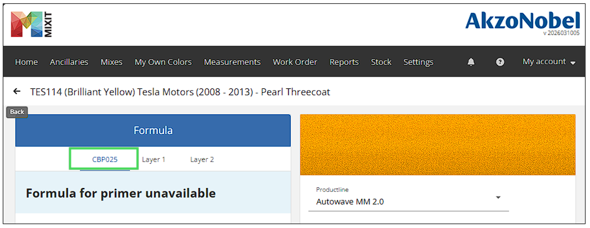Viewport: 590px width, 228px height.
Task: Click the Brilliant Yellow color swatch preview
Action: (x=438, y=145)
